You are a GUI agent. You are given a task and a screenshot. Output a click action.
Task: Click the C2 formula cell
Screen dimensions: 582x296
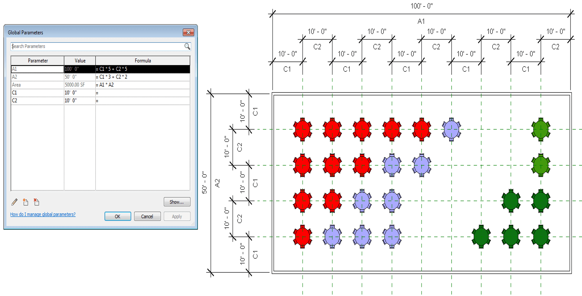coord(142,101)
